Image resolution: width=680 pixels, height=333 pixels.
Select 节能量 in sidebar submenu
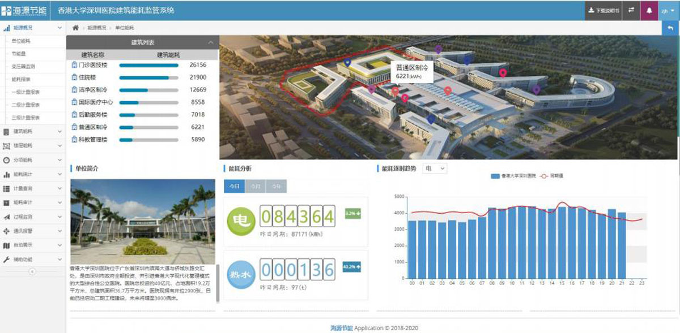click(x=19, y=54)
